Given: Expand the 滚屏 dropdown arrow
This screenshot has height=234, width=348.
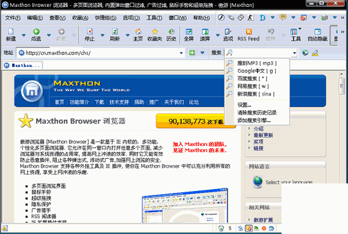Looking at the screenshot, I should click(218, 35).
